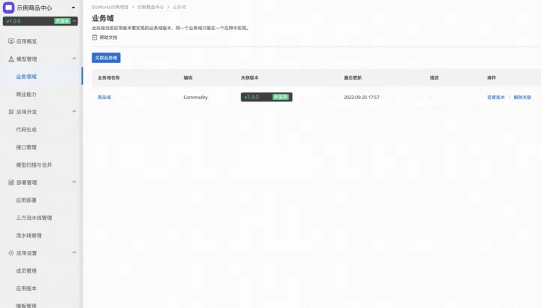541x308 pixels.
Task: Click the 关联版本 column header
Action: [249, 77]
